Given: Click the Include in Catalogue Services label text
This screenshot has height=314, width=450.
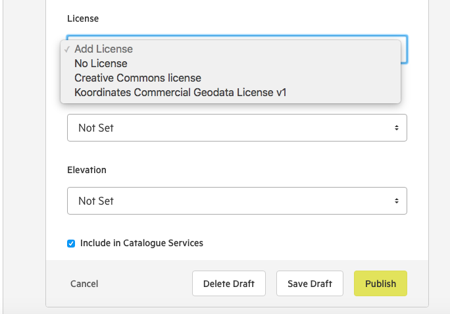Looking at the screenshot, I should coord(141,243).
